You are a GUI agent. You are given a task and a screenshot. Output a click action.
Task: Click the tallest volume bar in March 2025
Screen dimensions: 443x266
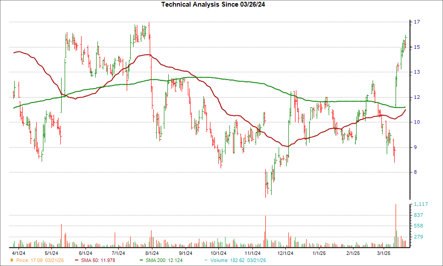[x=396, y=226]
